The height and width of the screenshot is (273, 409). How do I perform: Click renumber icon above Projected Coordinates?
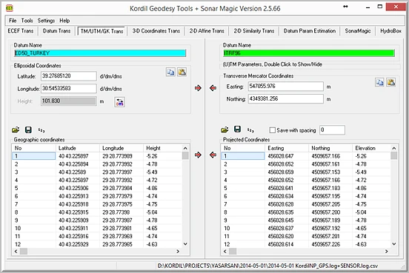[x=250, y=129]
